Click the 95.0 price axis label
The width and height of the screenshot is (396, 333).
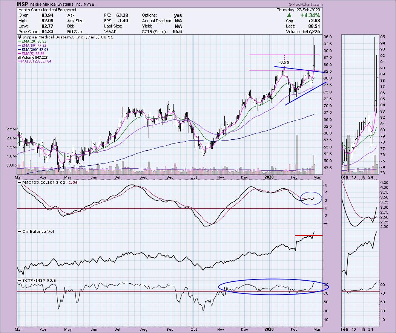328,37
